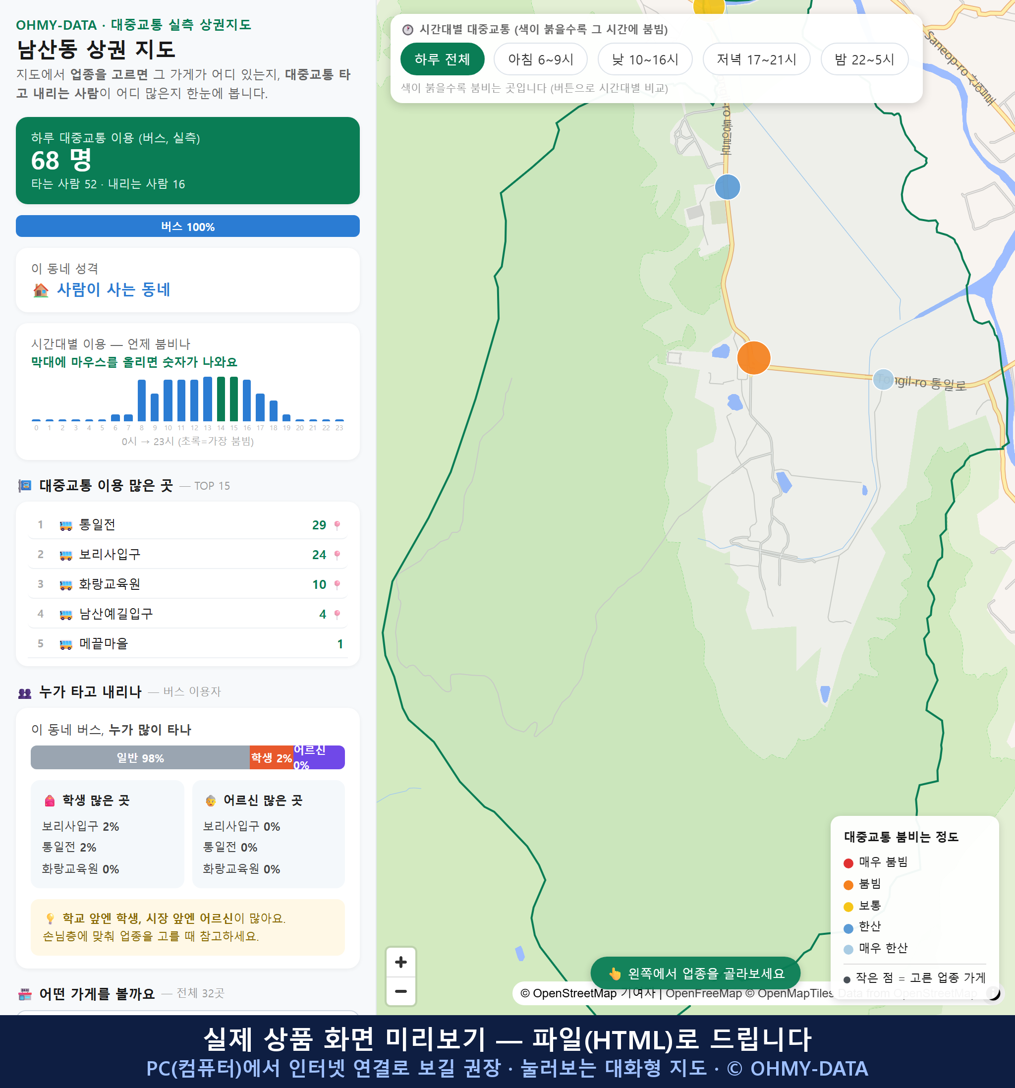1015x1088 pixels.
Task: Click the pin icon beside 화랑교육원
Action: tap(337, 584)
